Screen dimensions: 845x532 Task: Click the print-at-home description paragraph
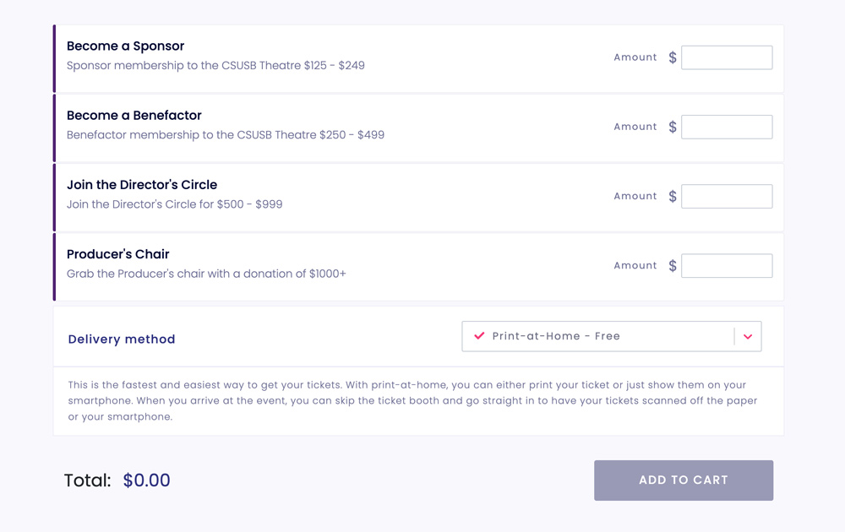coord(412,401)
